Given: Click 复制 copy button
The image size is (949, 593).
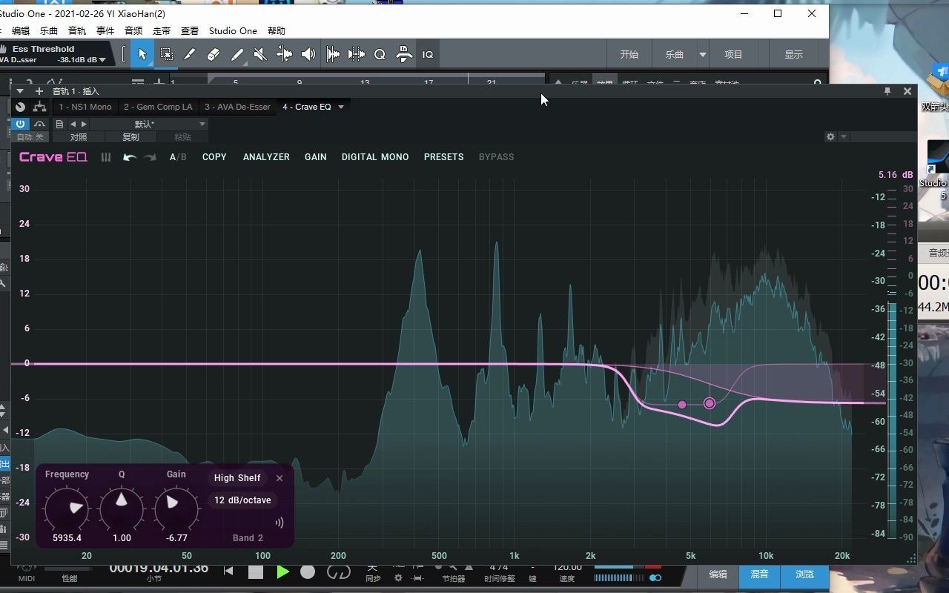Looking at the screenshot, I should (130, 137).
